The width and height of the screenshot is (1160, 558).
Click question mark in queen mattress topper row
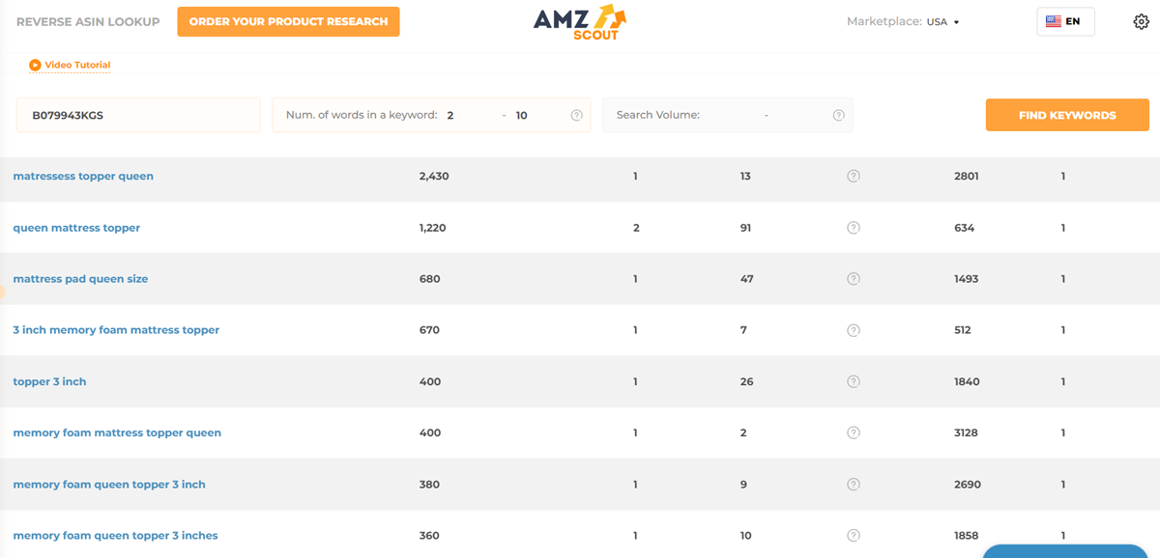pos(853,228)
